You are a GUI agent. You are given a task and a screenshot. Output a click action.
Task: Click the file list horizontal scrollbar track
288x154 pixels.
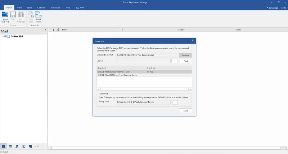coord(144,89)
